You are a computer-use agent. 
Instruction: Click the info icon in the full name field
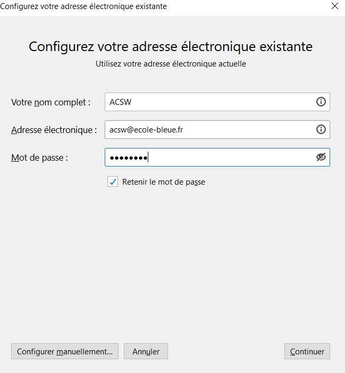coord(321,102)
